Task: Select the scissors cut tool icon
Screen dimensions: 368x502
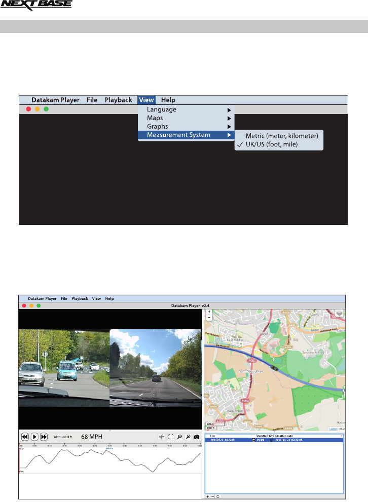Action: pyautogui.click(x=162, y=437)
